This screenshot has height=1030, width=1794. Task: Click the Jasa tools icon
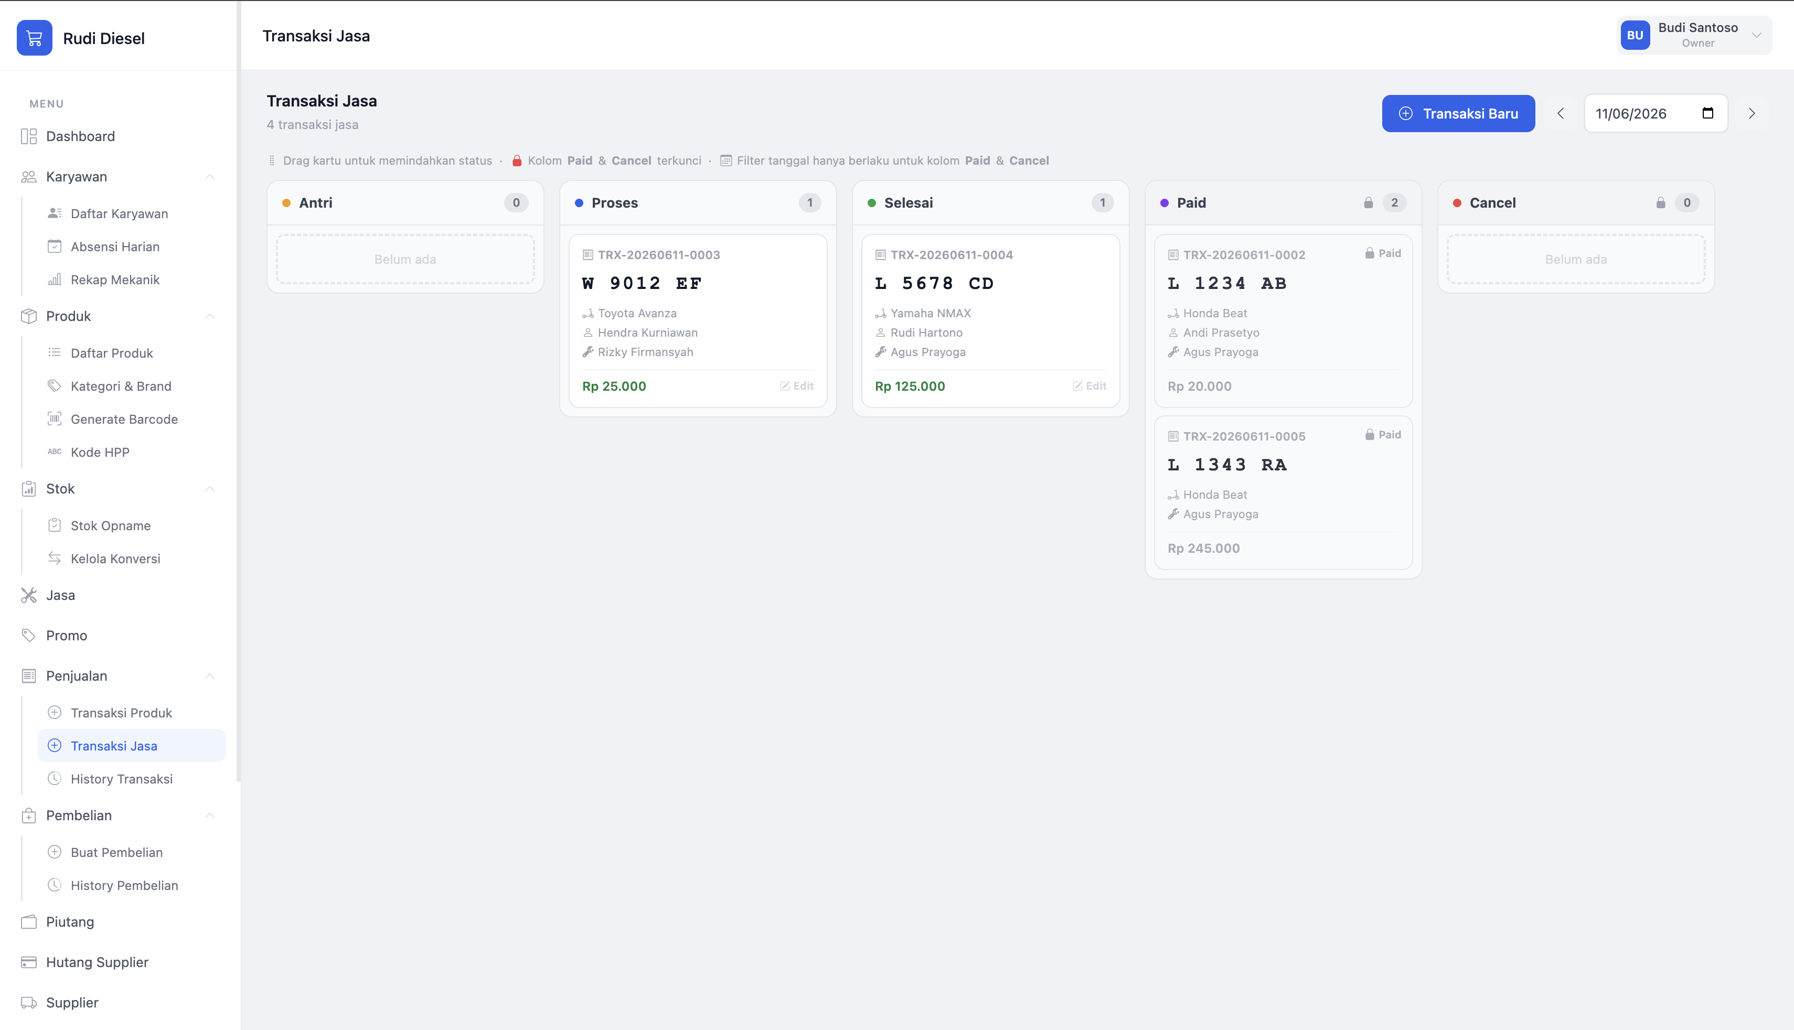[28, 596]
